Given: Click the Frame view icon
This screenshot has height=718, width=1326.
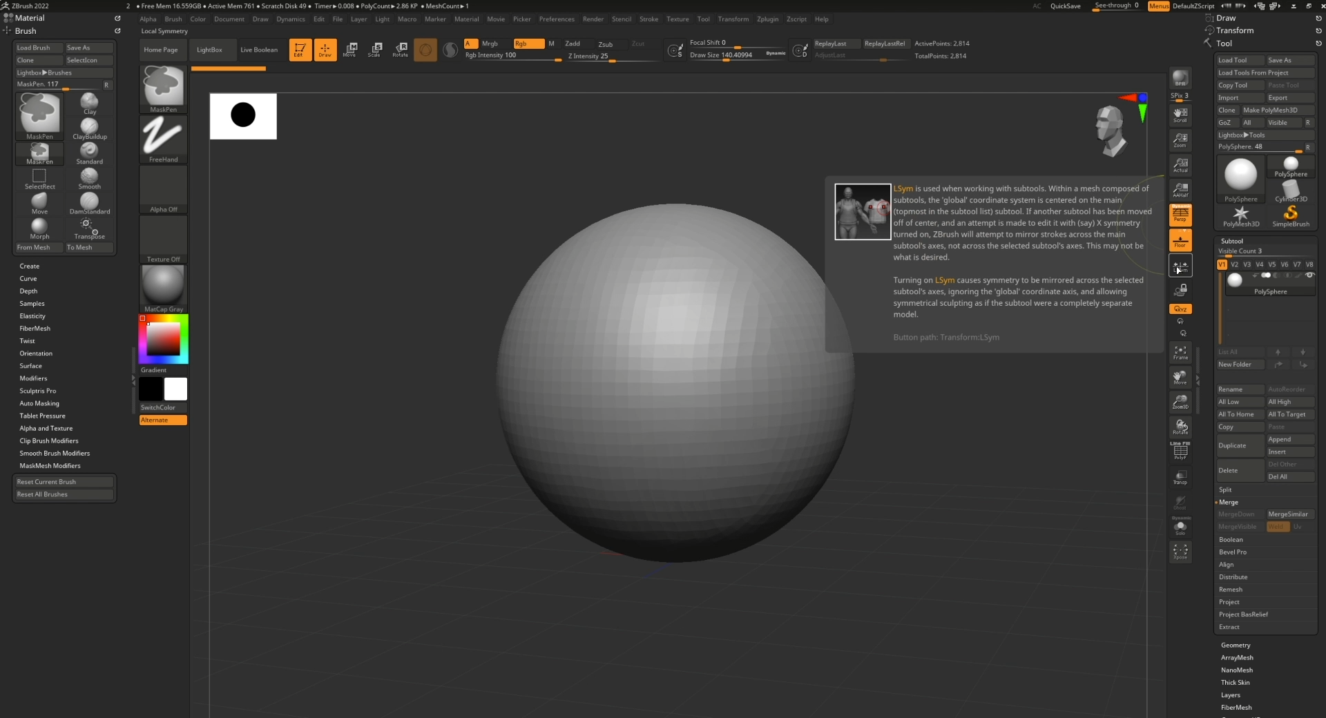Looking at the screenshot, I should pos(1180,353).
